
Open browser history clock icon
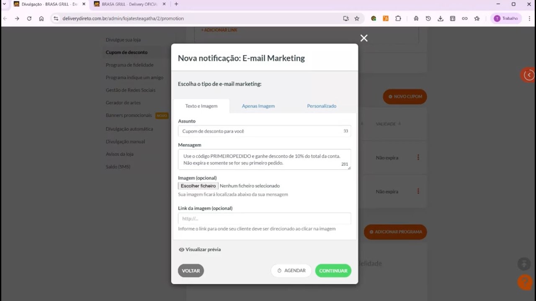(x=428, y=18)
